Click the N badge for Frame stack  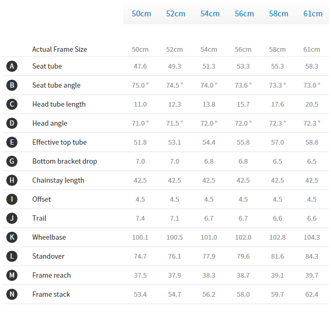tap(12, 295)
